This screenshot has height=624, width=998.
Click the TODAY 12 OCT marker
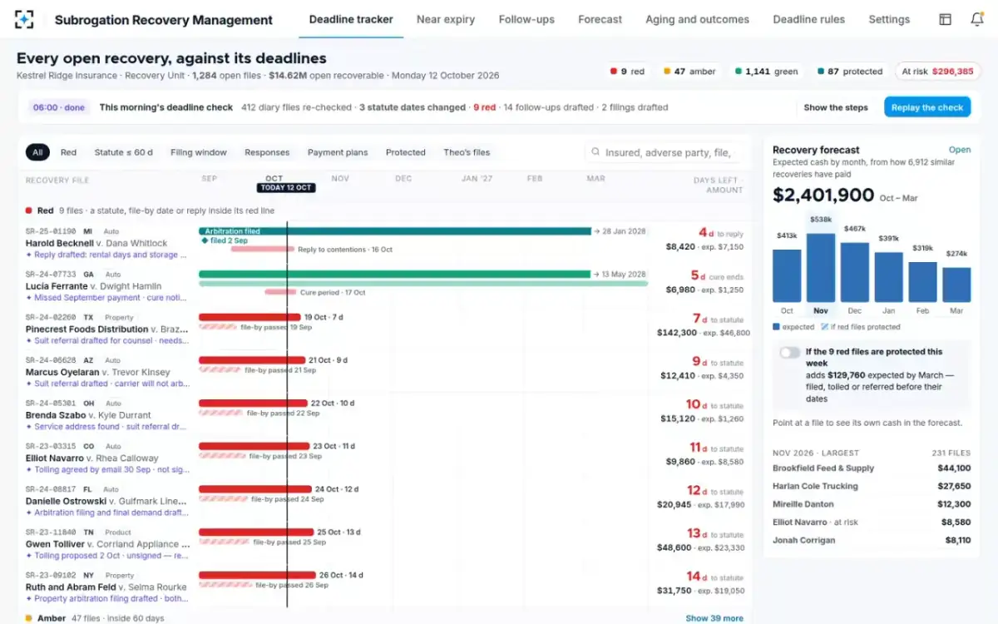[x=286, y=188]
